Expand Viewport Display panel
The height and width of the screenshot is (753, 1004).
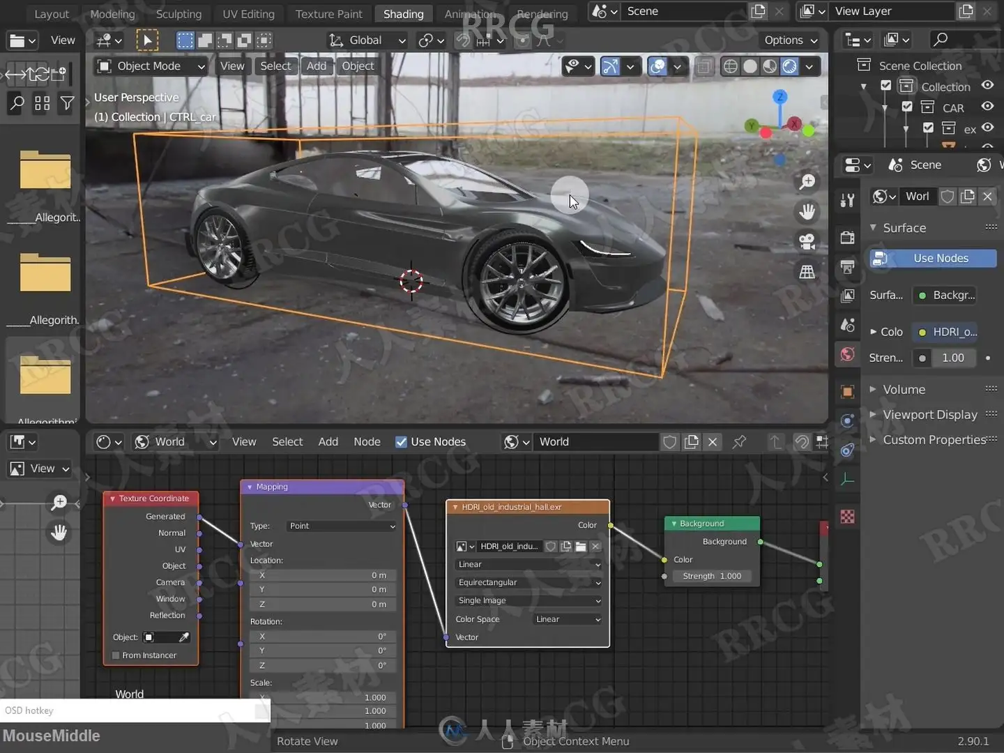coord(929,415)
